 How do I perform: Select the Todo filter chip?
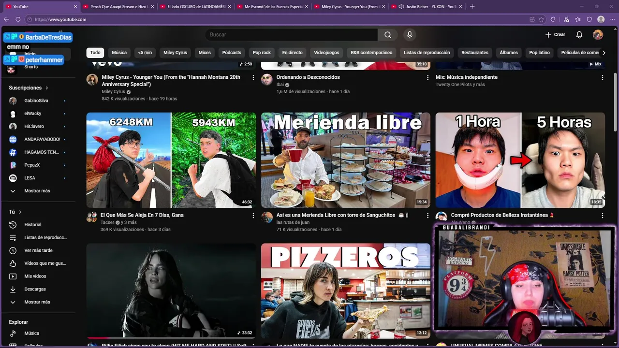pos(95,53)
